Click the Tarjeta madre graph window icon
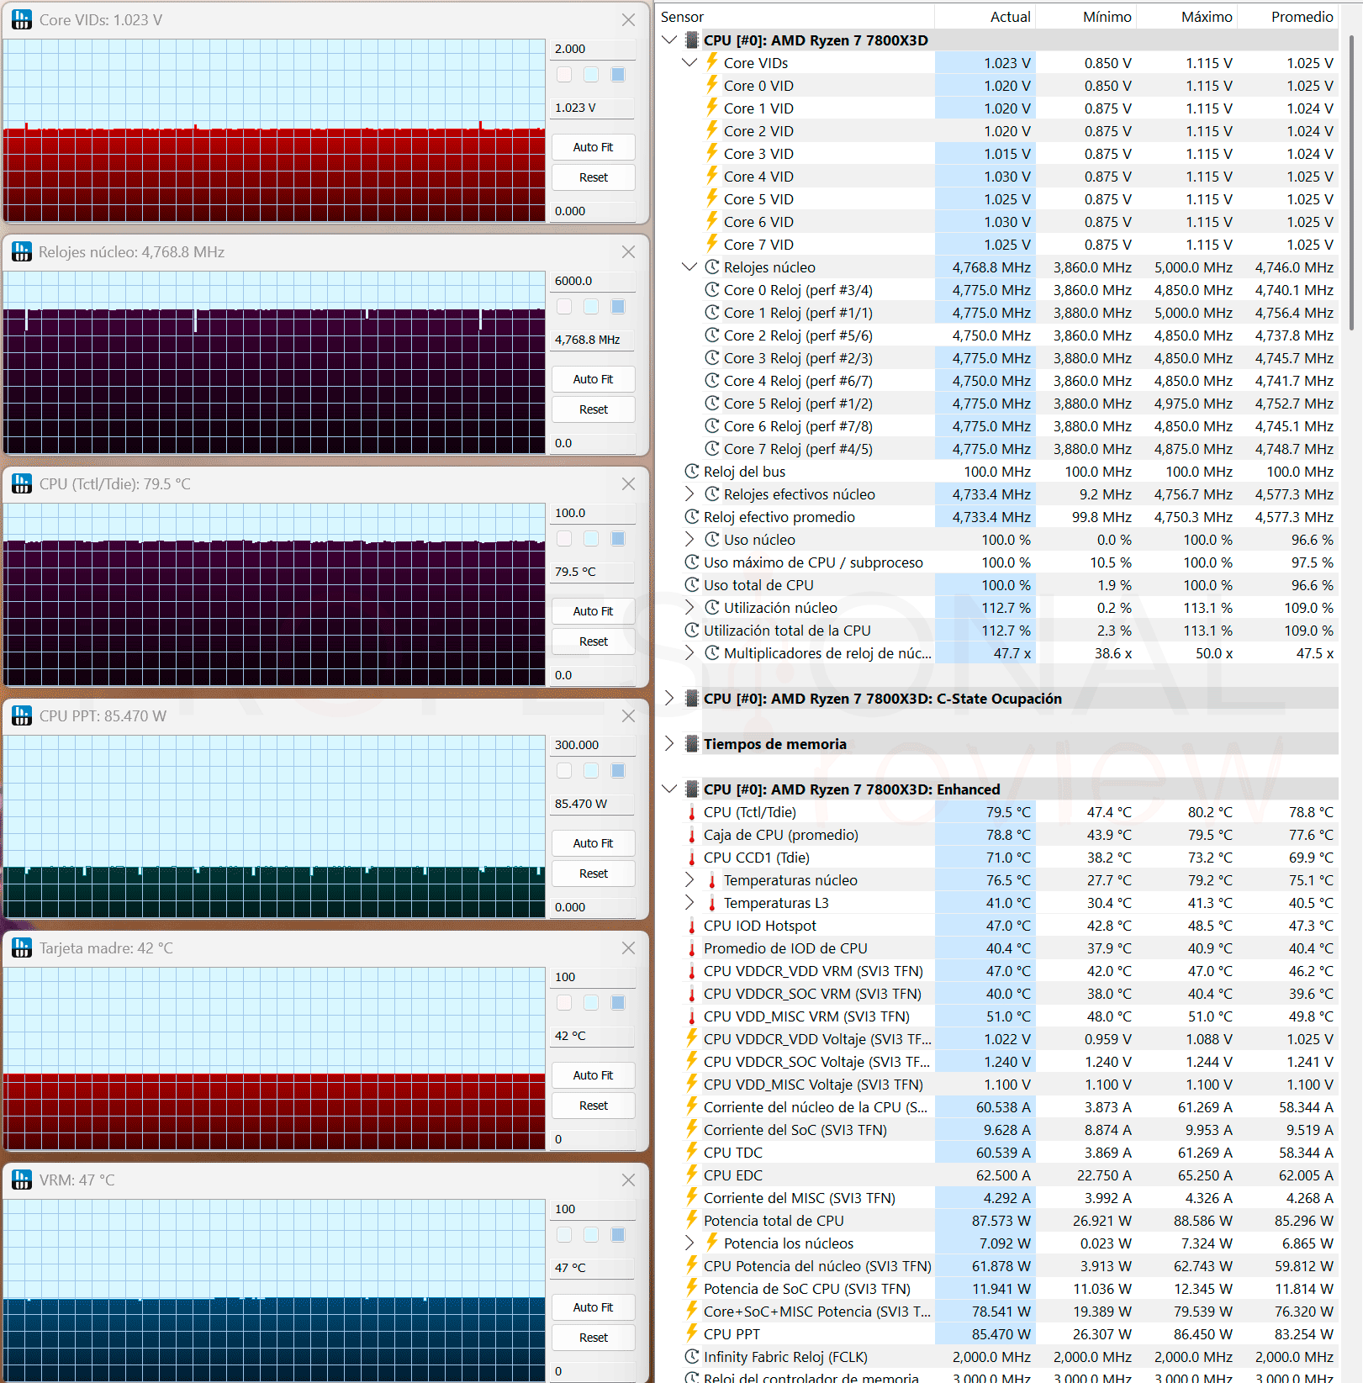This screenshot has width=1363, height=1383. 22,948
